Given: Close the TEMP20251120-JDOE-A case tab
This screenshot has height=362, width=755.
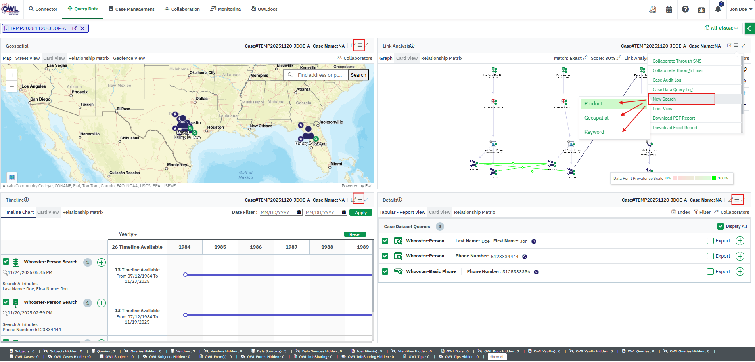Looking at the screenshot, I should coord(82,29).
